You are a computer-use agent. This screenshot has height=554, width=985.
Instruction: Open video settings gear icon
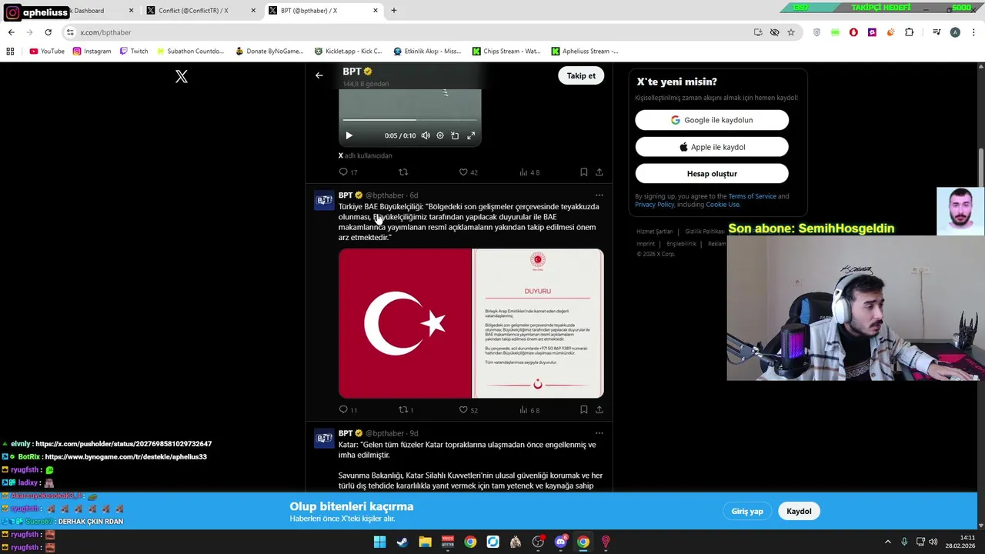pos(440,135)
